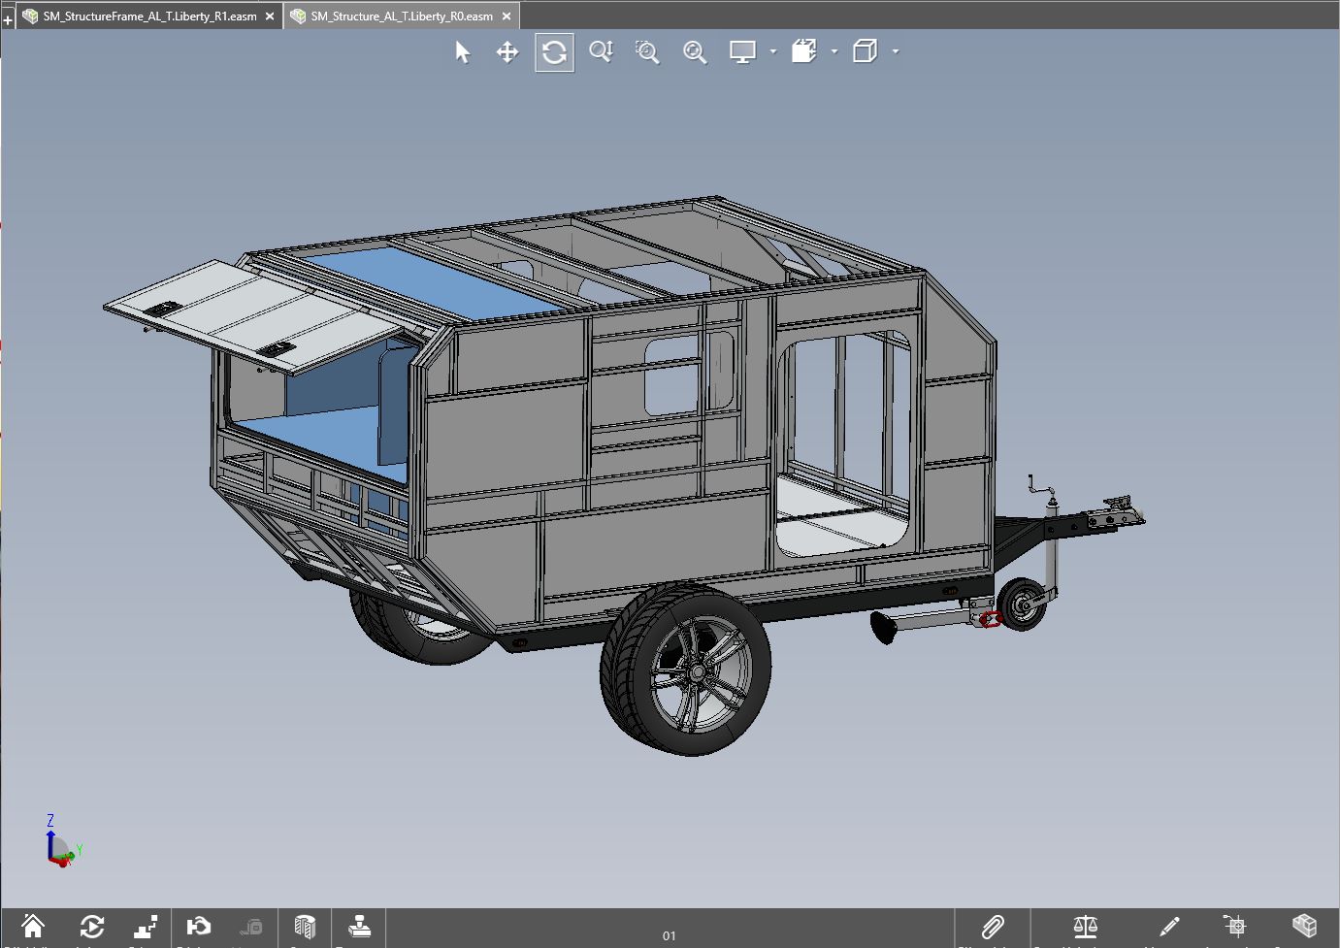Switch to SM_Structure_AL_T.Liberty_R0.easm tab
Viewport: 1340px width, 948px height.
click(402, 16)
